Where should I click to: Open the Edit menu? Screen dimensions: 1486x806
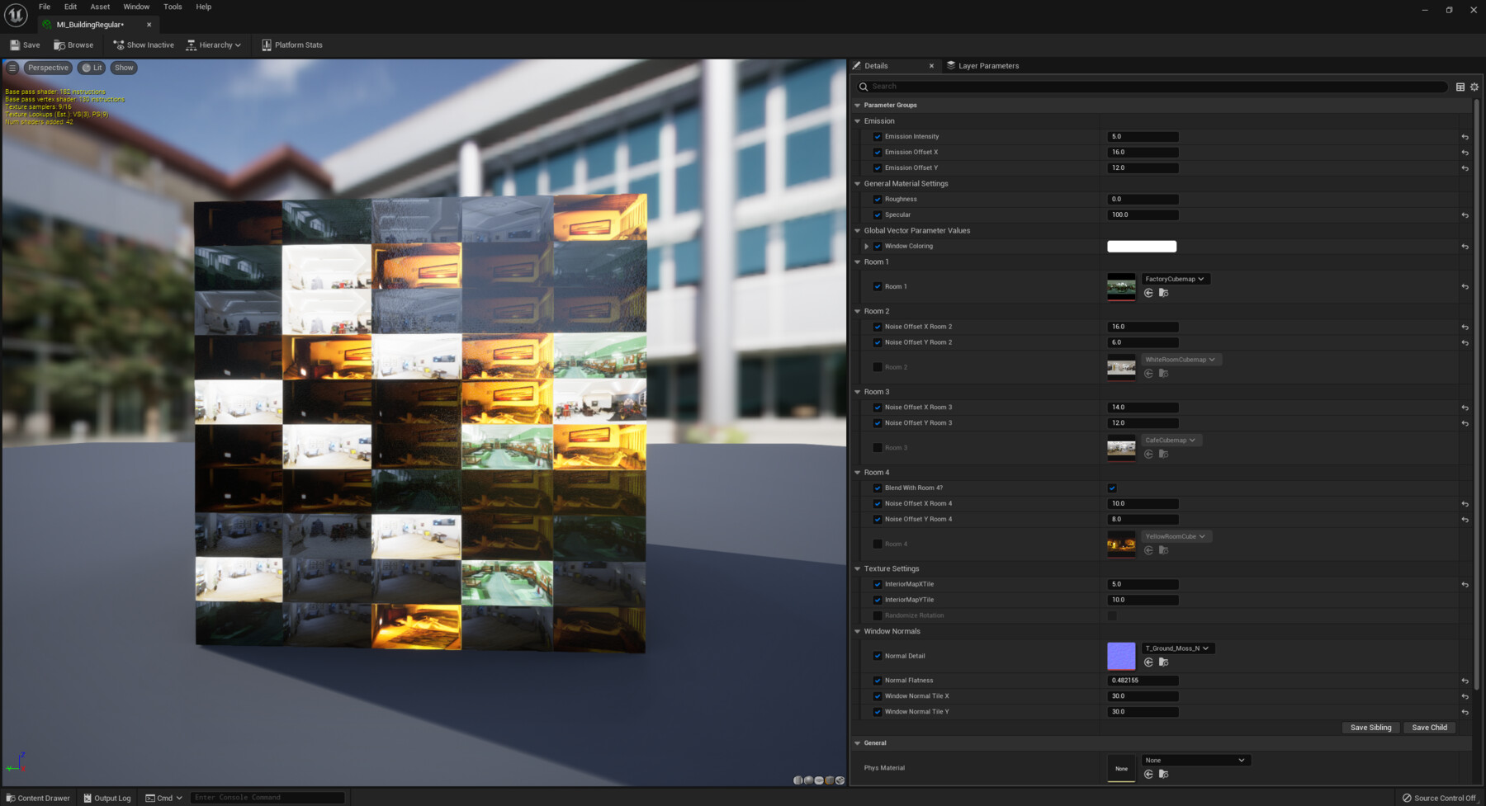pyautogui.click(x=70, y=7)
